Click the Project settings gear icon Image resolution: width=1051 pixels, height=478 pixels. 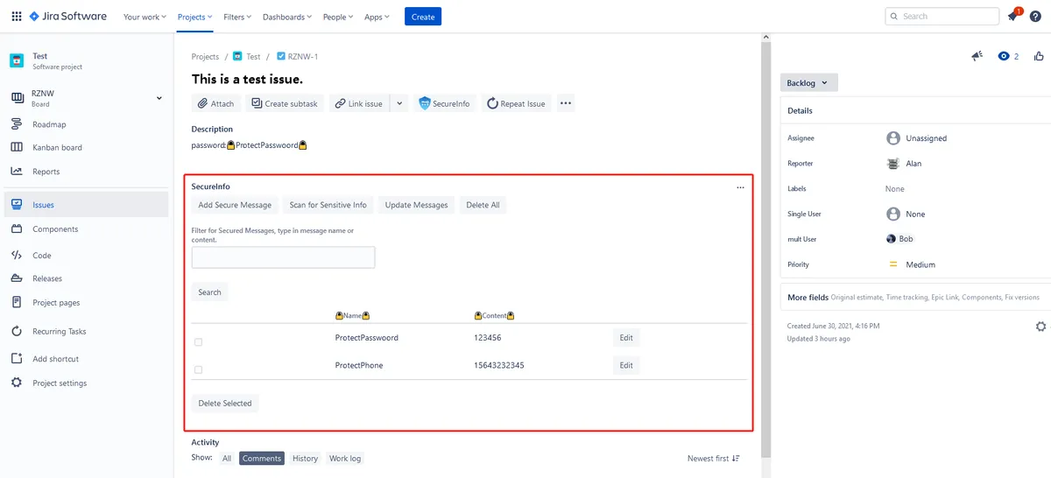click(16, 383)
